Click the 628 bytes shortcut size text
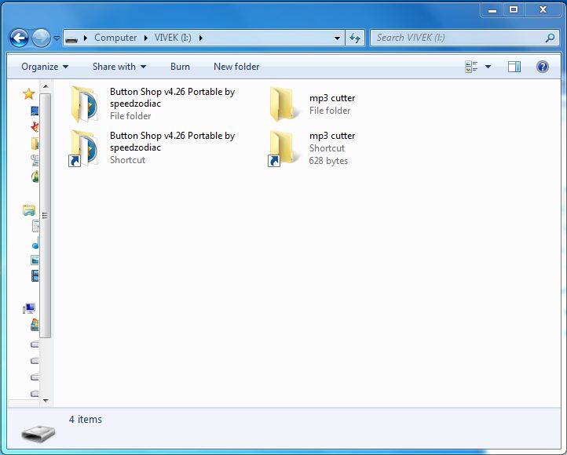This screenshot has height=455, width=567. click(x=328, y=161)
